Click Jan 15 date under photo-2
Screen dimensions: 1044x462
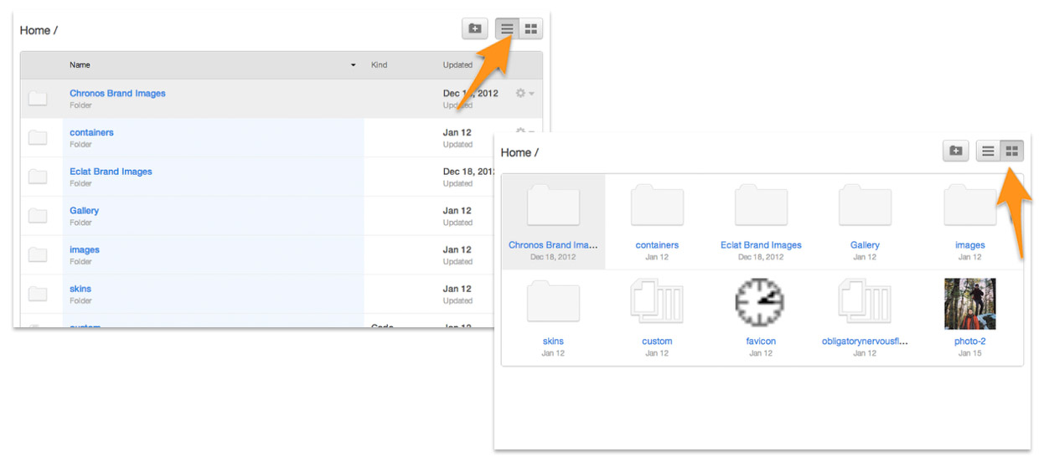tap(970, 353)
